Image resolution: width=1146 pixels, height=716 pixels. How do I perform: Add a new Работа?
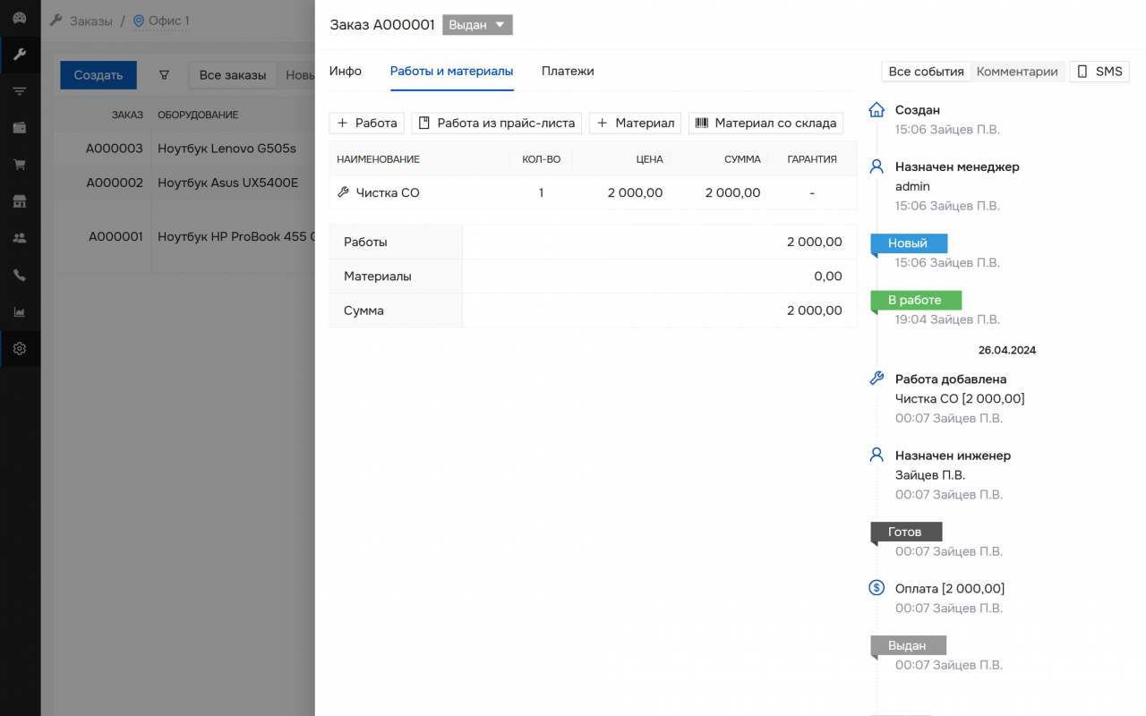point(367,123)
